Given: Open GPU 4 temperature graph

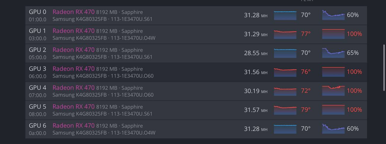Looking at the screenshot, I should pos(285,91).
